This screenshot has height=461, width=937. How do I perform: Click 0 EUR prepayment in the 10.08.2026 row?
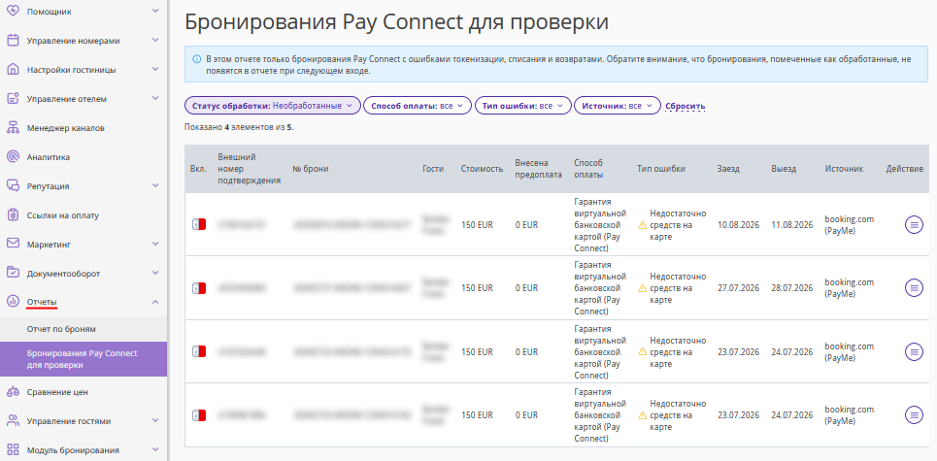pyautogui.click(x=527, y=224)
